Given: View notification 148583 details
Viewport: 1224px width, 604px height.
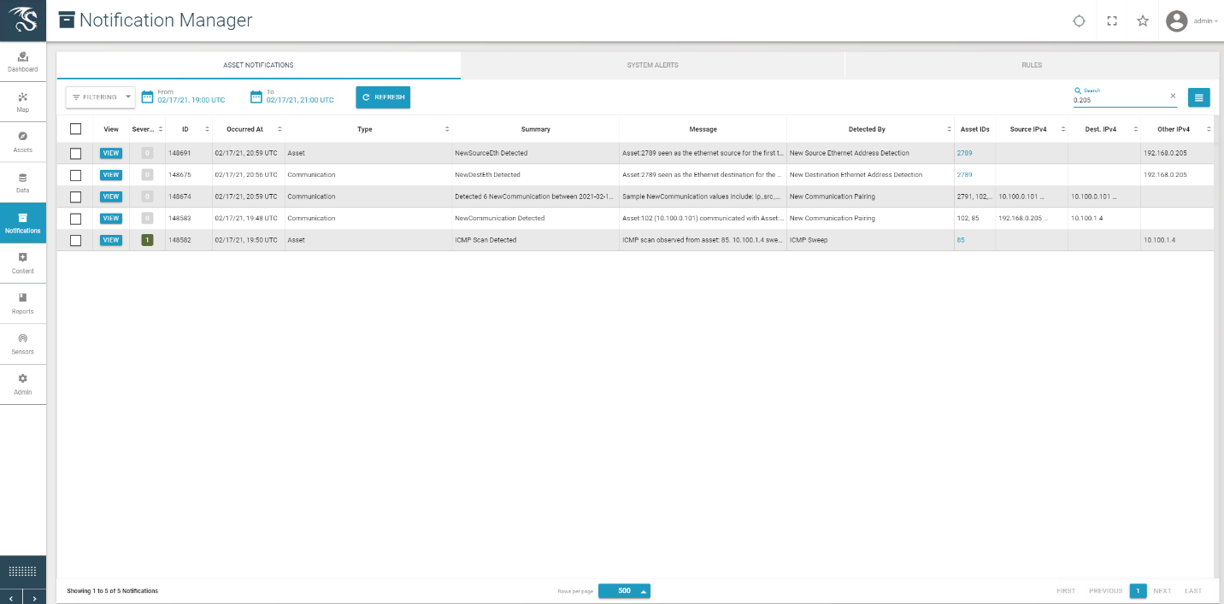Looking at the screenshot, I should pos(111,219).
